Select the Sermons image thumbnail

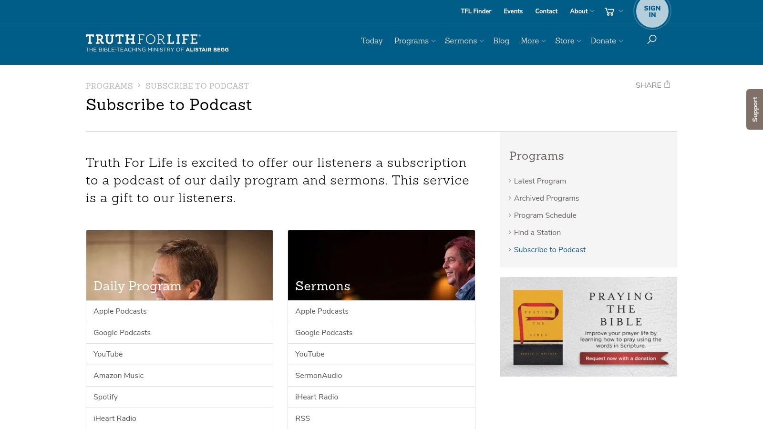(381, 265)
